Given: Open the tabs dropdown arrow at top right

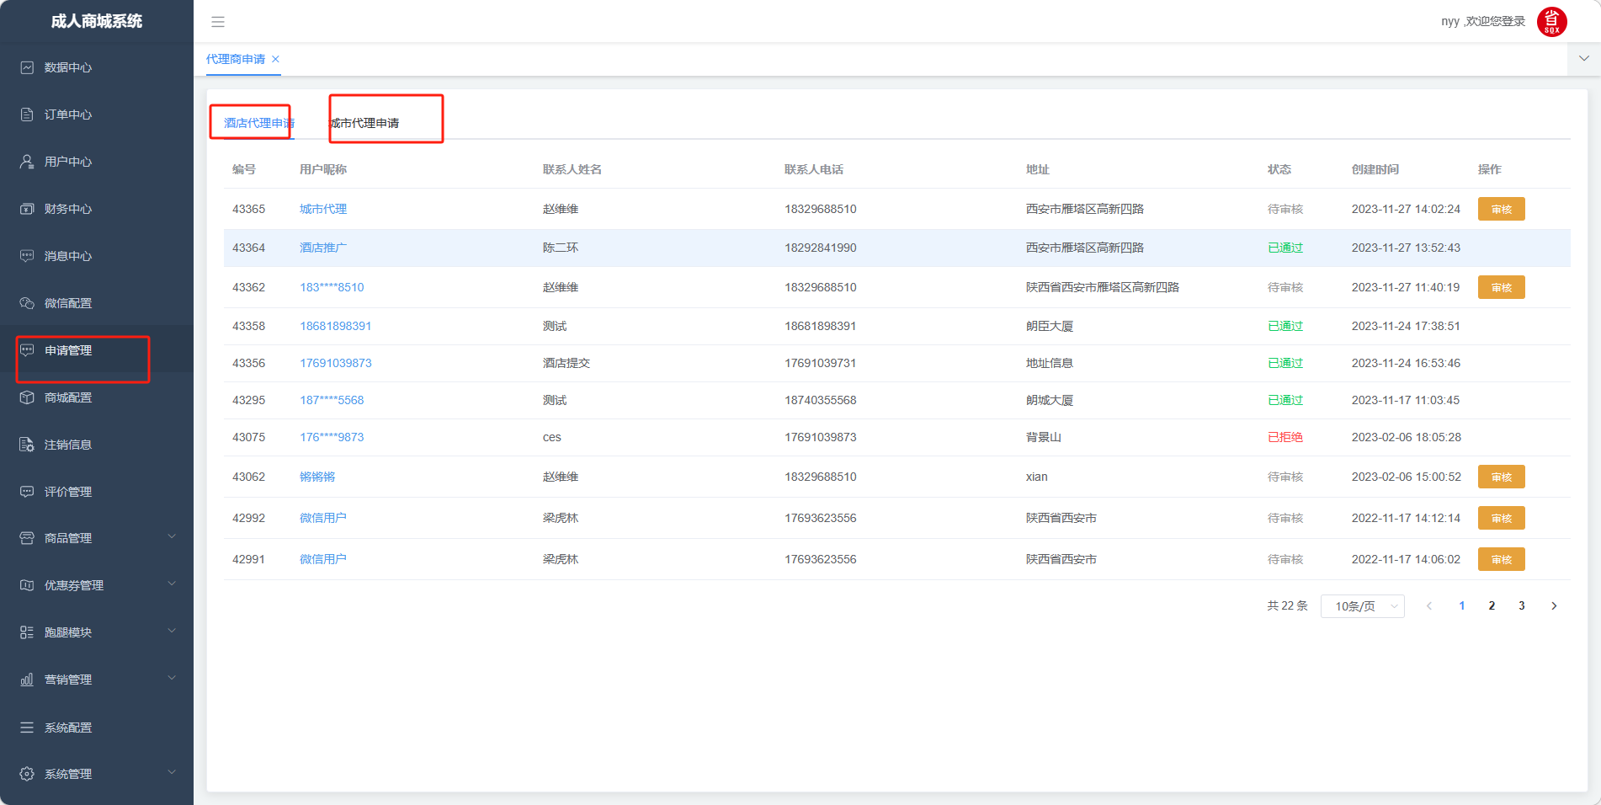Looking at the screenshot, I should pos(1583,59).
